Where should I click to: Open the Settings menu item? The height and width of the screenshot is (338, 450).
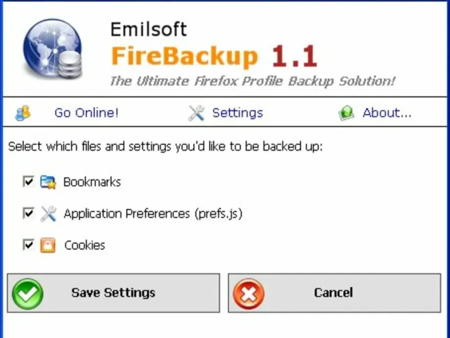(x=237, y=113)
